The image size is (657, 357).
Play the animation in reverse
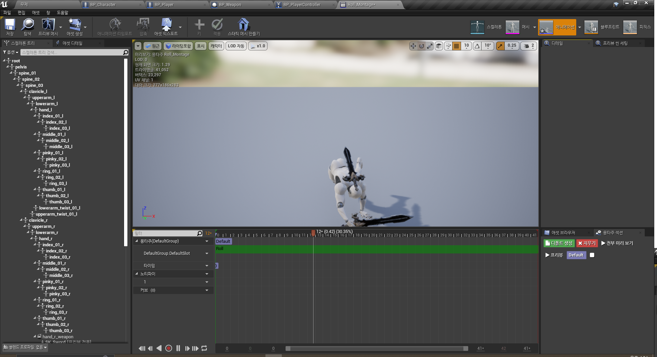tap(159, 348)
